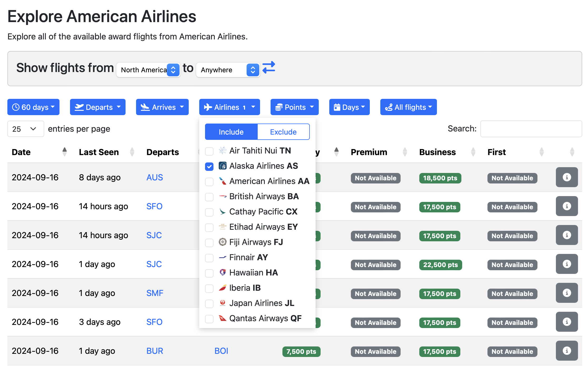Change the North America origin select
Image resolution: width=588 pixels, height=368 pixels.
coord(148,70)
